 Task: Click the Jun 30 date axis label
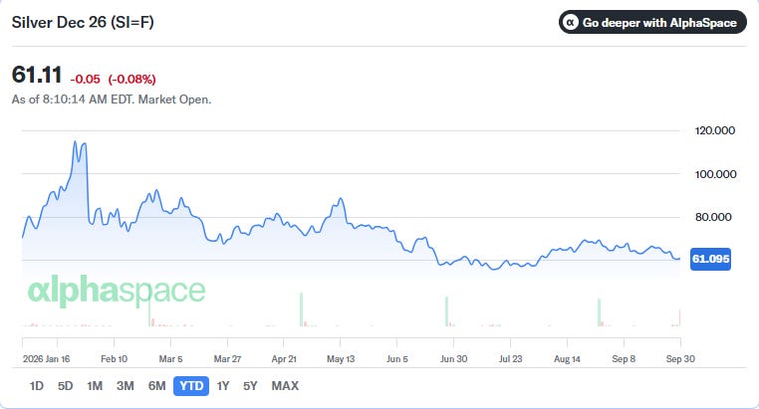453,359
